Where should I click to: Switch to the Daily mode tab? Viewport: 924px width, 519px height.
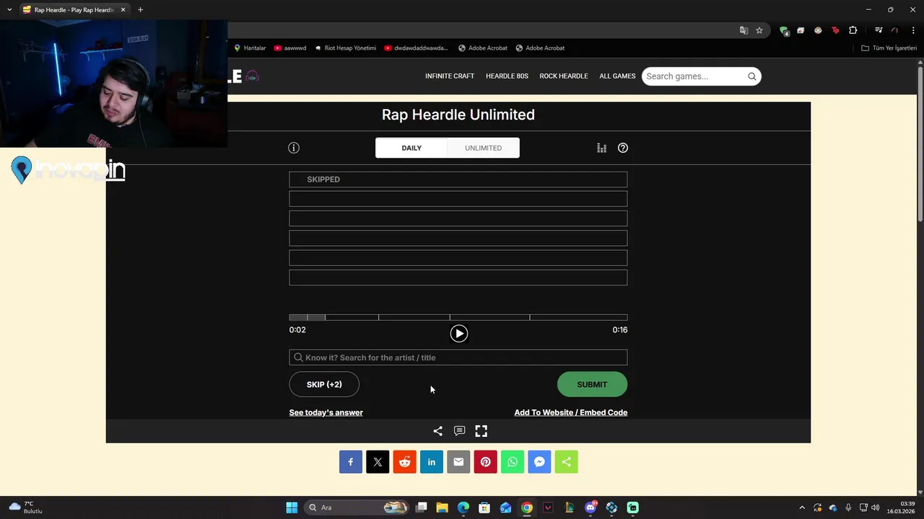(x=411, y=148)
